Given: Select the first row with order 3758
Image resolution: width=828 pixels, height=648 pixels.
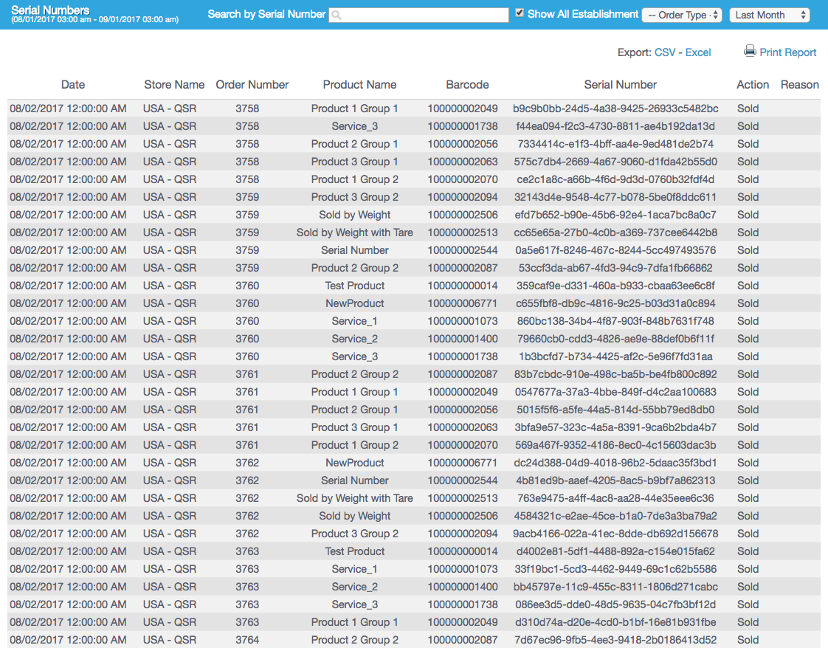Looking at the screenshot, I should tap(247, 108).
